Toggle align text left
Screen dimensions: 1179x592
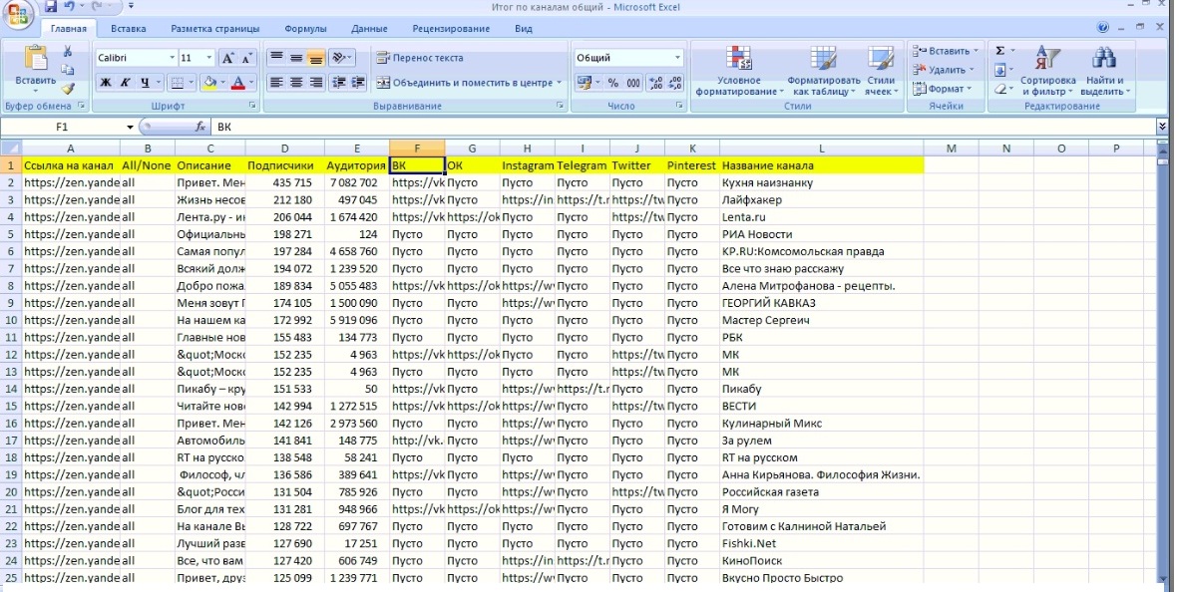(x=276, y=83)
